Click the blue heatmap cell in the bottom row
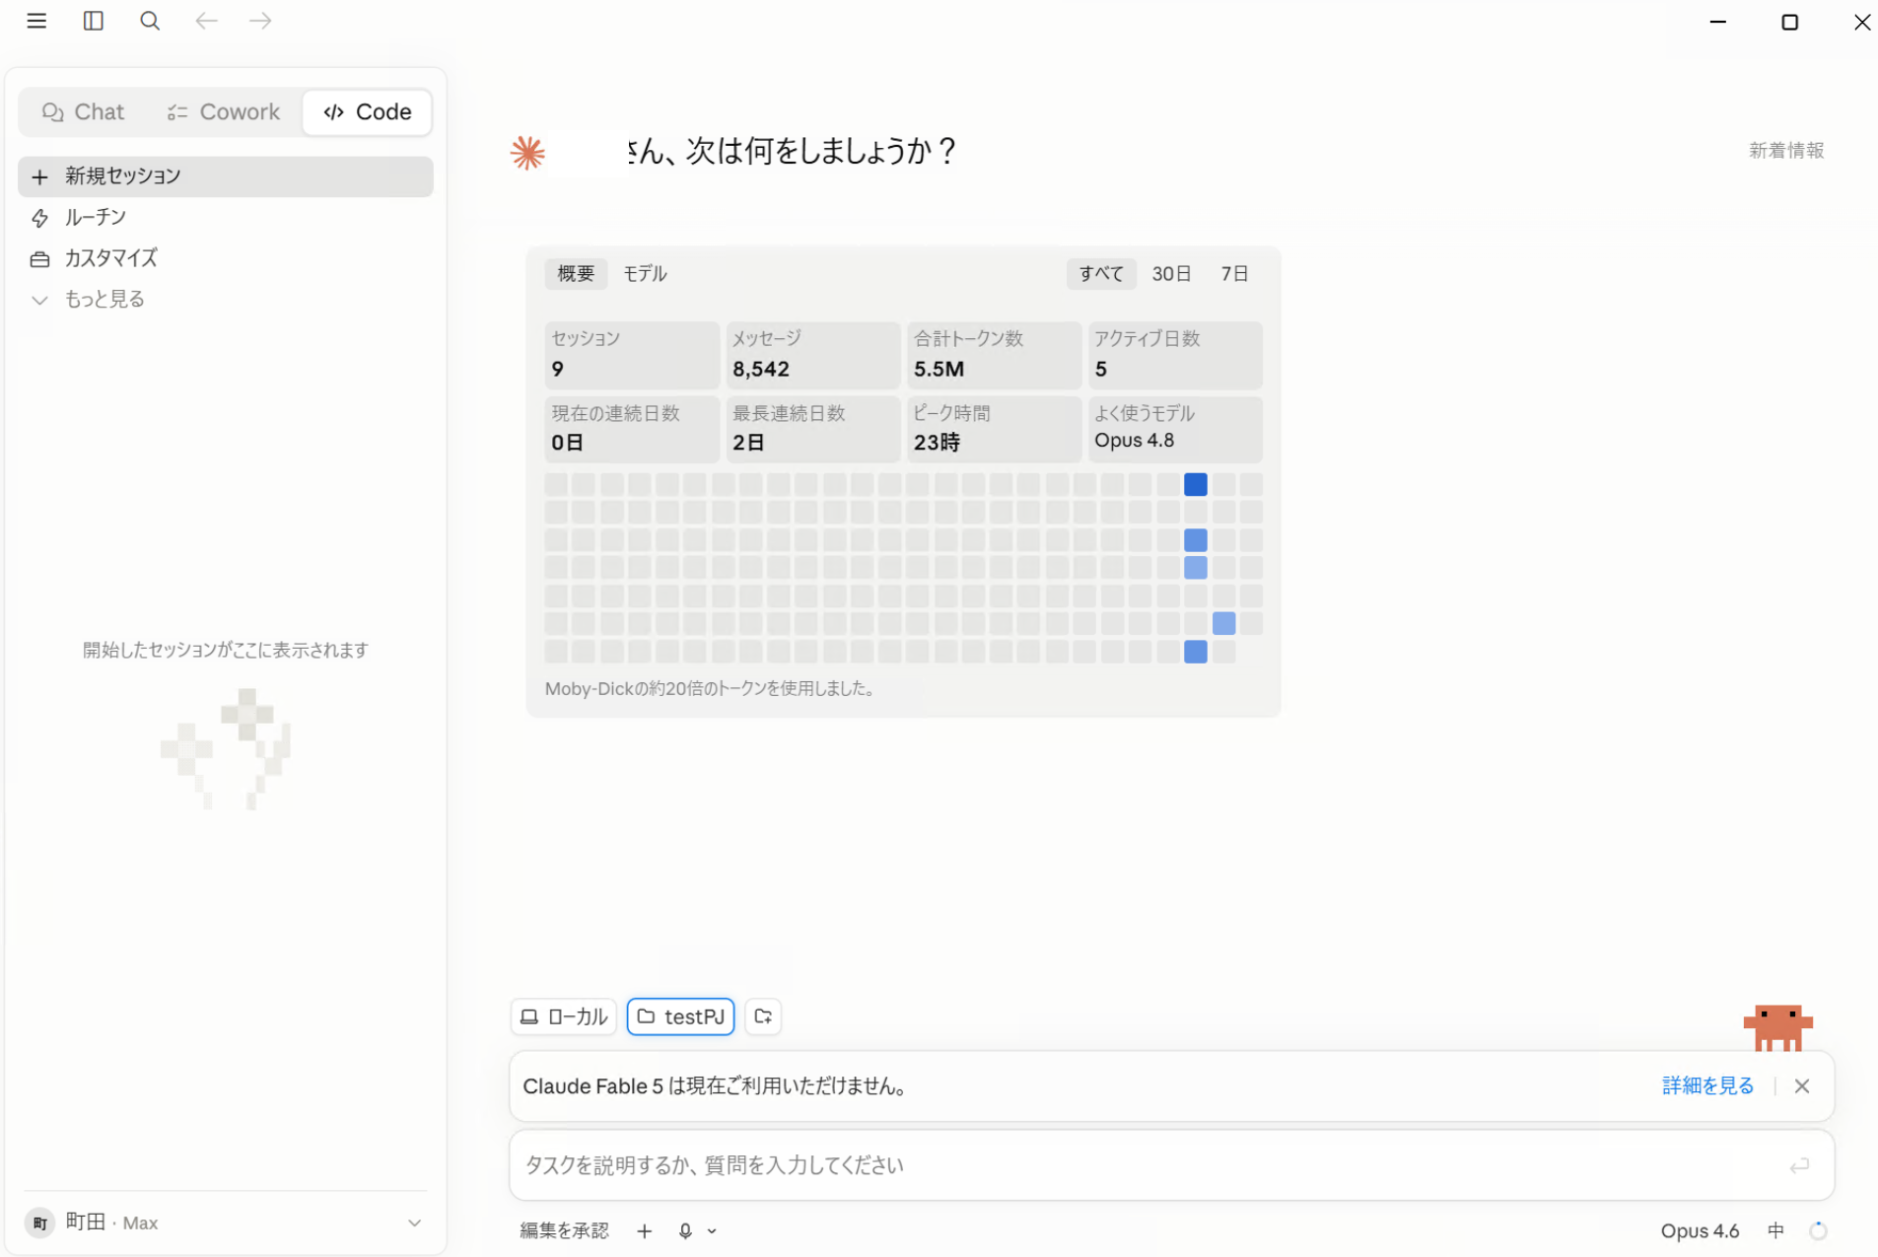Viewport: 1878px width, 1257px height. click(1196, 652)
